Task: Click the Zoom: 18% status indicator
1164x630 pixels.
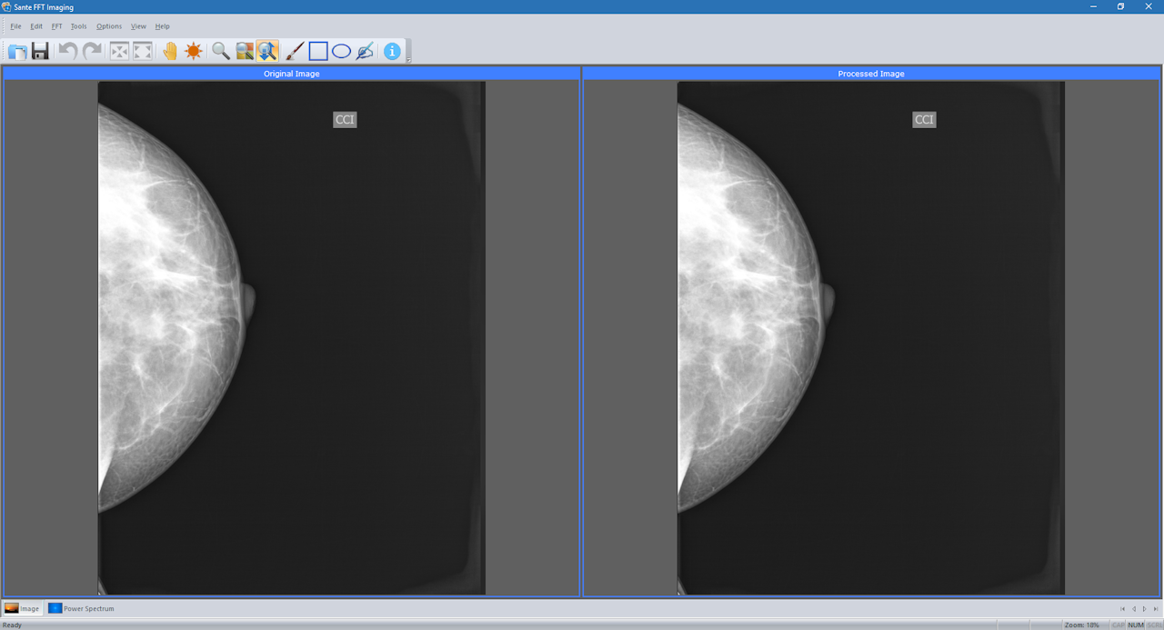Action: (x=1081, y=625)
